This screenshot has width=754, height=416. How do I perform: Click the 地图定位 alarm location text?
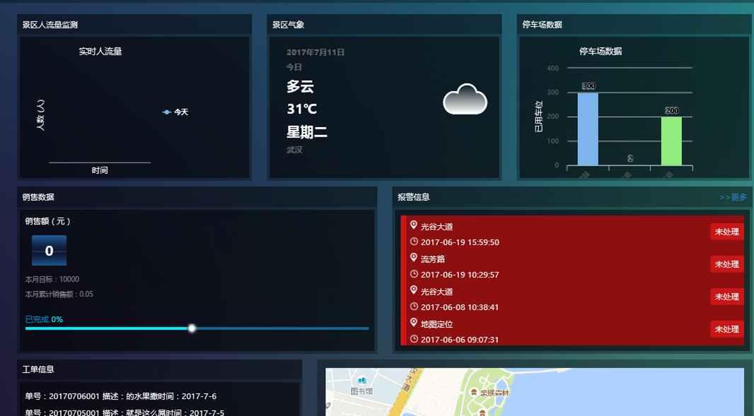pos(436,324)
